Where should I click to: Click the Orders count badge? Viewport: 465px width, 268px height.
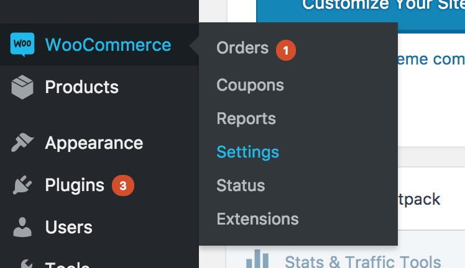click(285, 50)
